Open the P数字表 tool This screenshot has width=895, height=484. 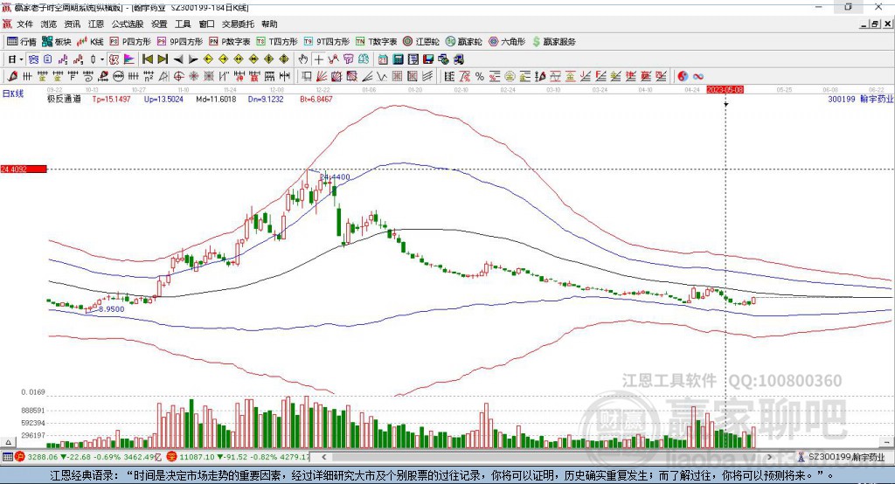point(230,42)
